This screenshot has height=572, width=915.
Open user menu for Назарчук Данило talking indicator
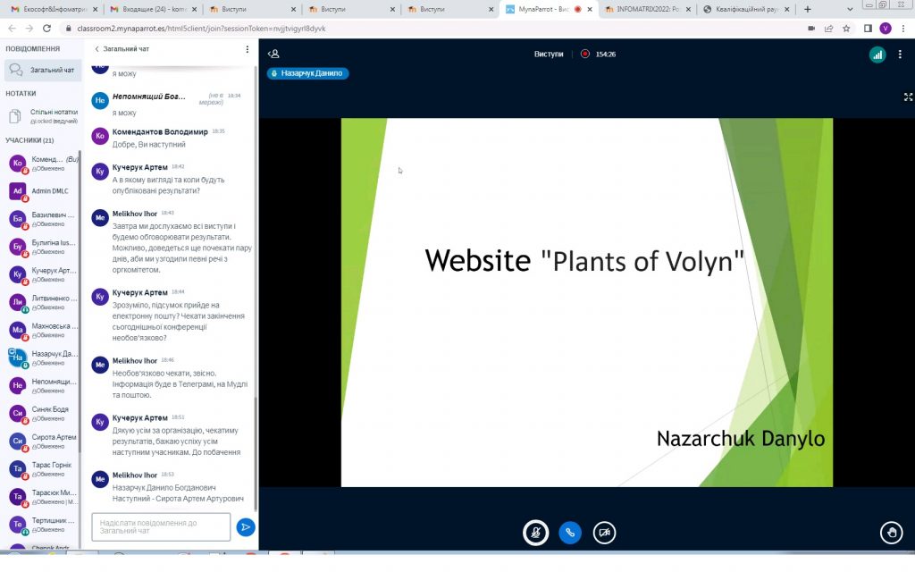(307, 73)
